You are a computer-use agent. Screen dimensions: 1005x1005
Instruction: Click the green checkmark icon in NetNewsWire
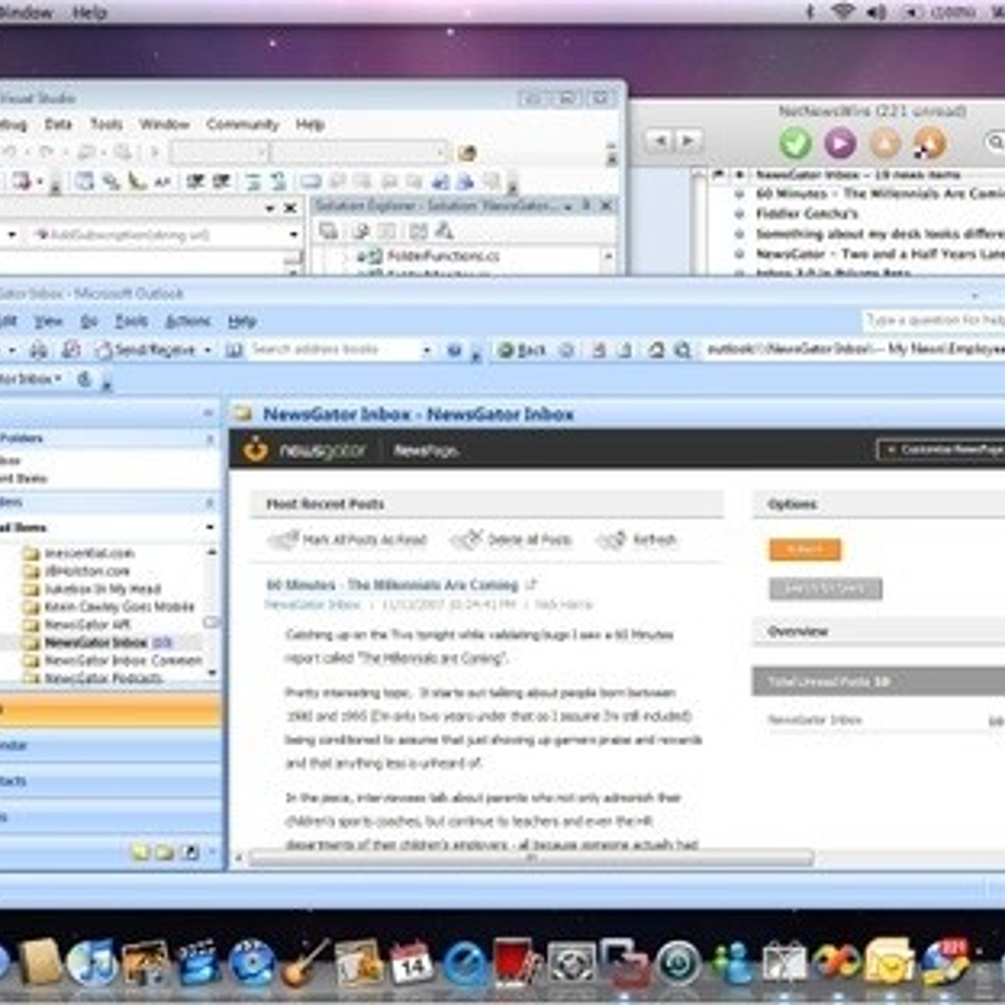coord(795,143)
